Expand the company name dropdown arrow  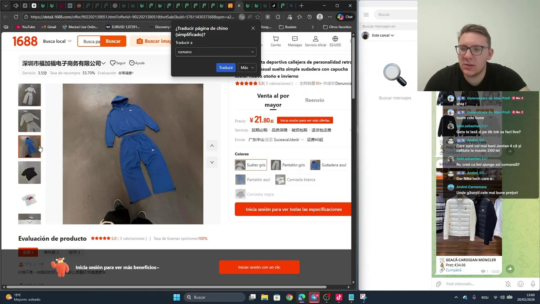(x=103, y=63)
